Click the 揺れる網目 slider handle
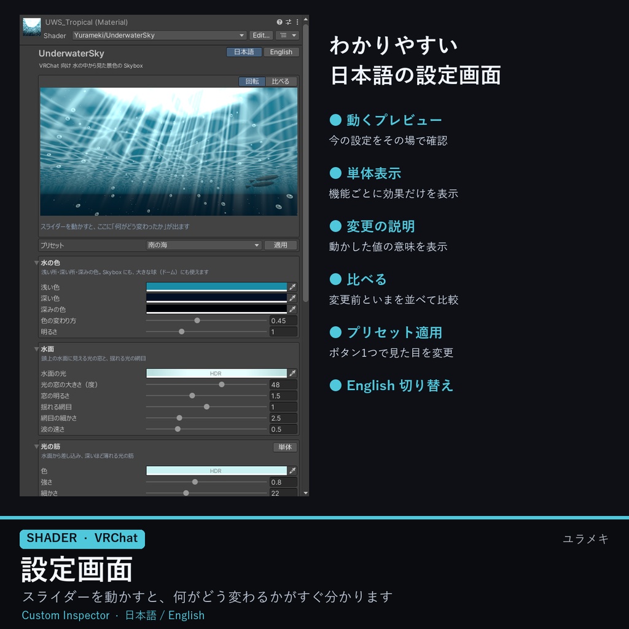The width and height of the screenshot is (629, 629). [x=206, y=407]
